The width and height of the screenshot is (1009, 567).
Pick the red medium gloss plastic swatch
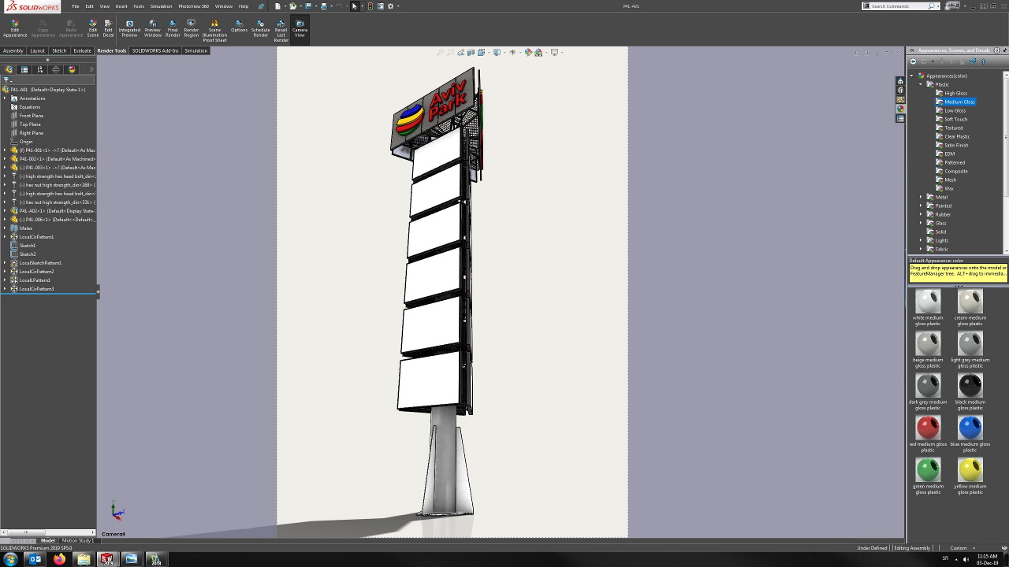pos(928,428)
